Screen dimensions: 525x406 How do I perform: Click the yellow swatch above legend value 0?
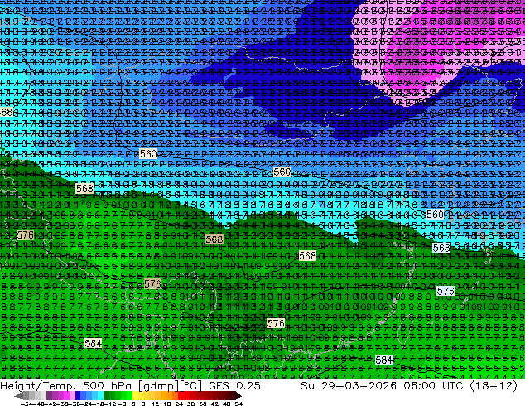tap(135, 395)
